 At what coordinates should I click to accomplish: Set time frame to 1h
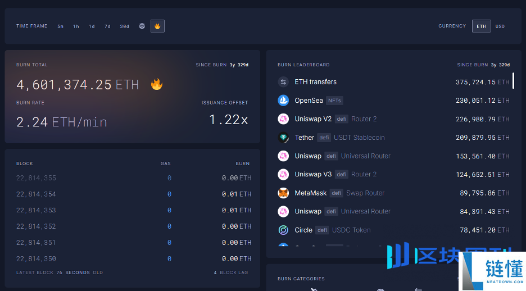76,26
